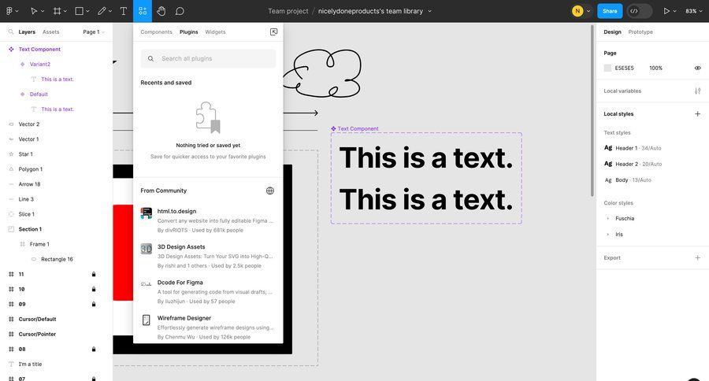709x381 pixels.
Task: Expand the Iris color style group
Action: (x=607, y=234)
